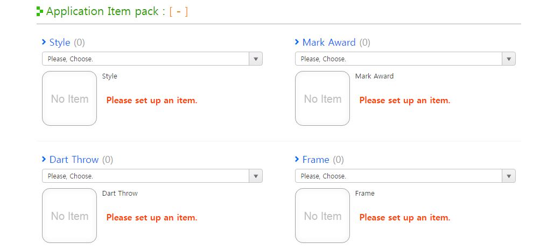The width and height of the screenshot is (547, 250).
Task: Click the Mark Award section heading link
Action: pyautogui.click(x=328, y=42)
